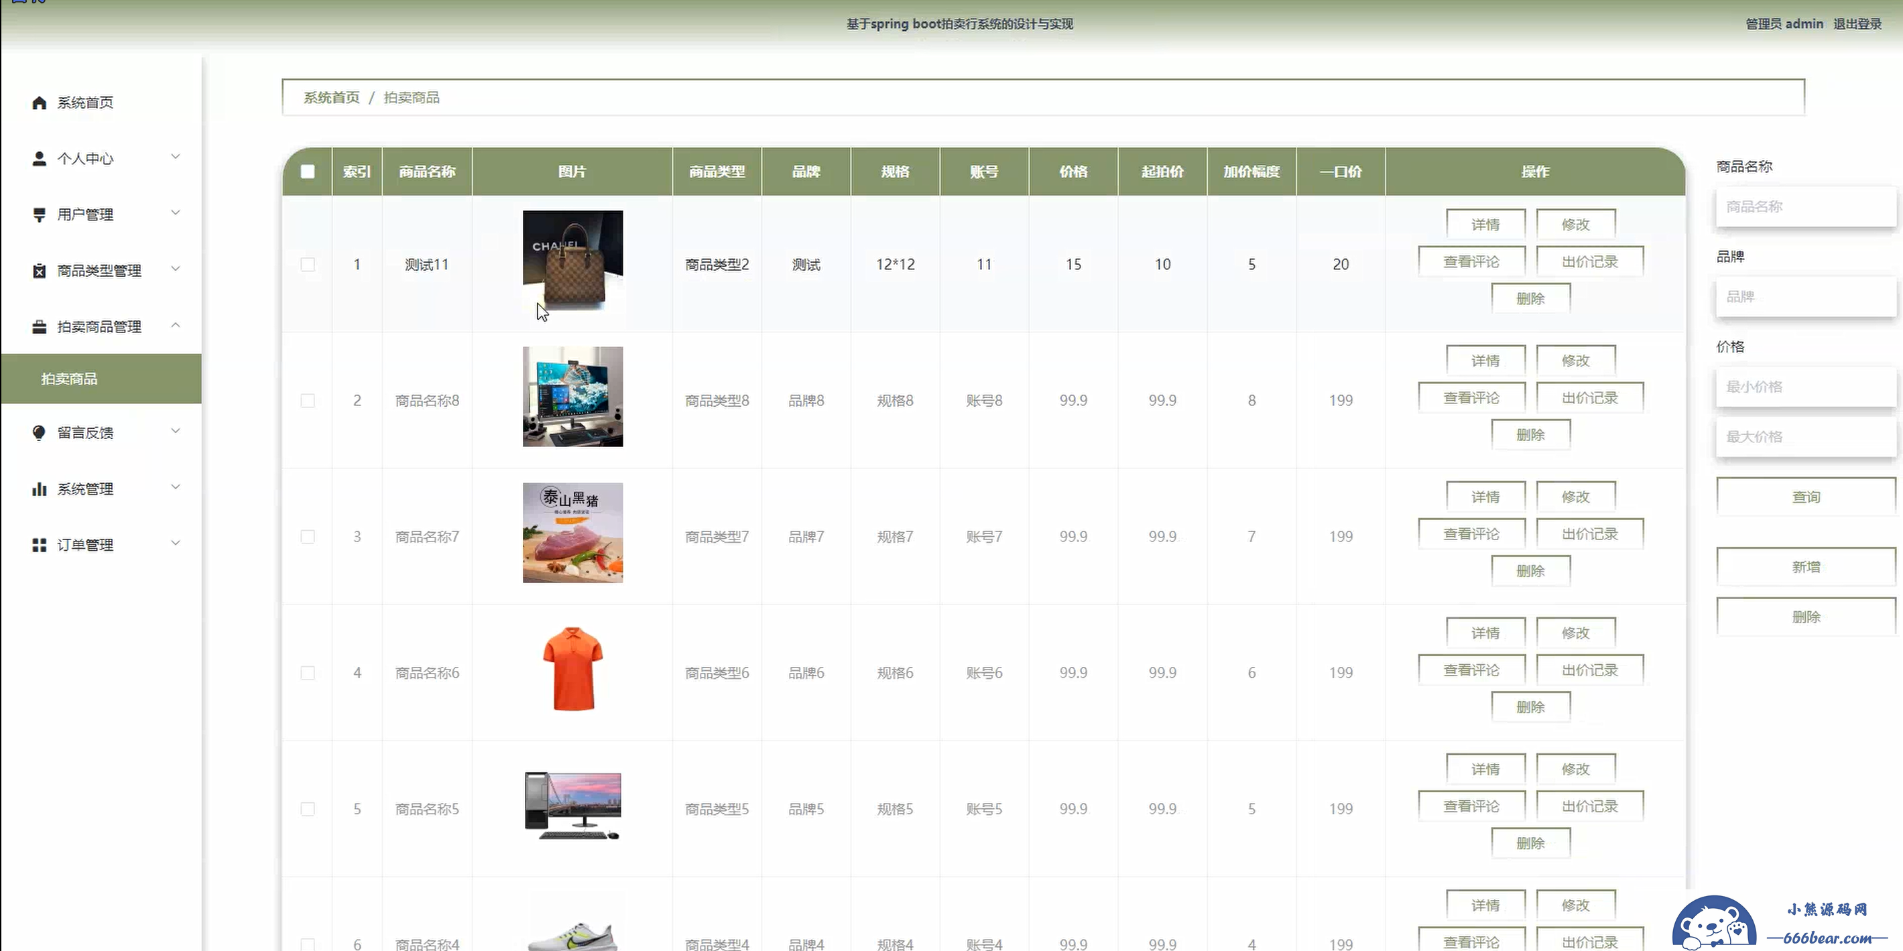This screenshot has width=1903, height=951.
Task: Click 查看评论 for row 商品名称6
Action: (1471, 670)
